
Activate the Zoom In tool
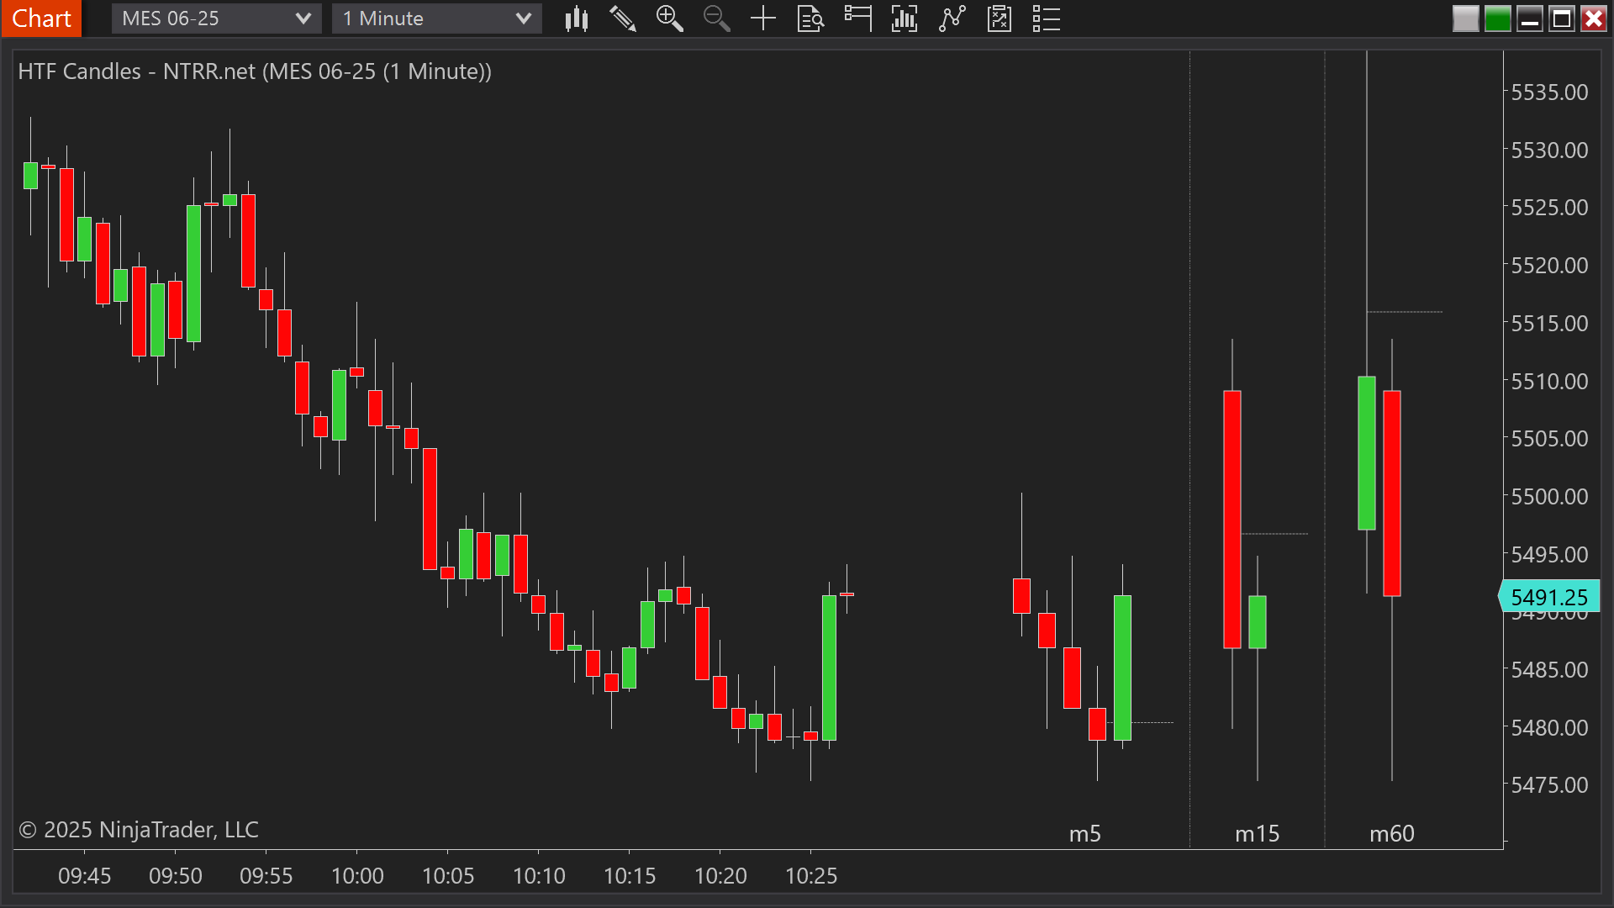tap(670, 18)
